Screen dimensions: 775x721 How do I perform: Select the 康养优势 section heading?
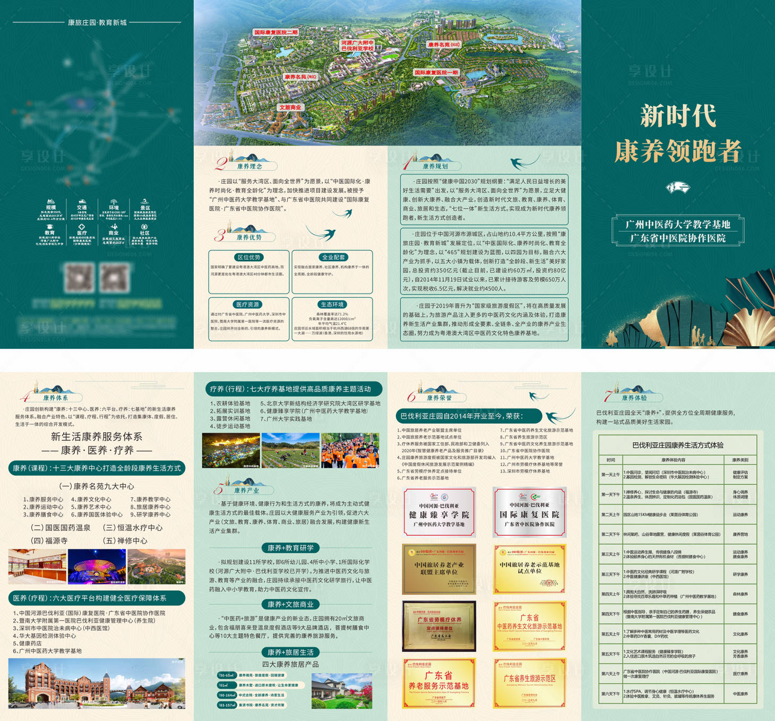click(x=248, y=237)
